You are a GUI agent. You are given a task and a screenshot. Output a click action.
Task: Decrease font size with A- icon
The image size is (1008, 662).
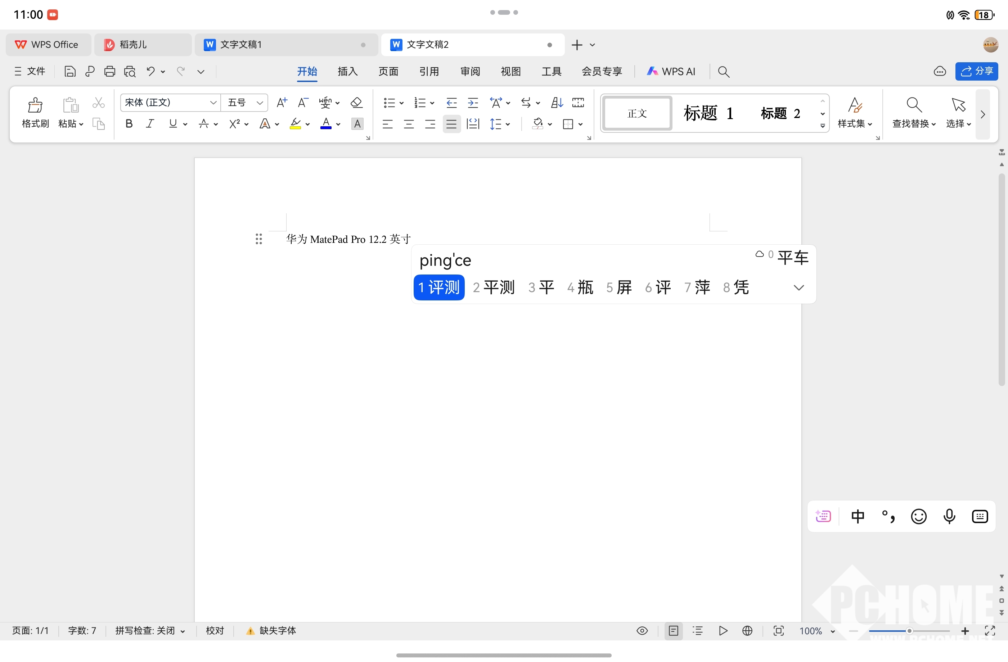303,103
